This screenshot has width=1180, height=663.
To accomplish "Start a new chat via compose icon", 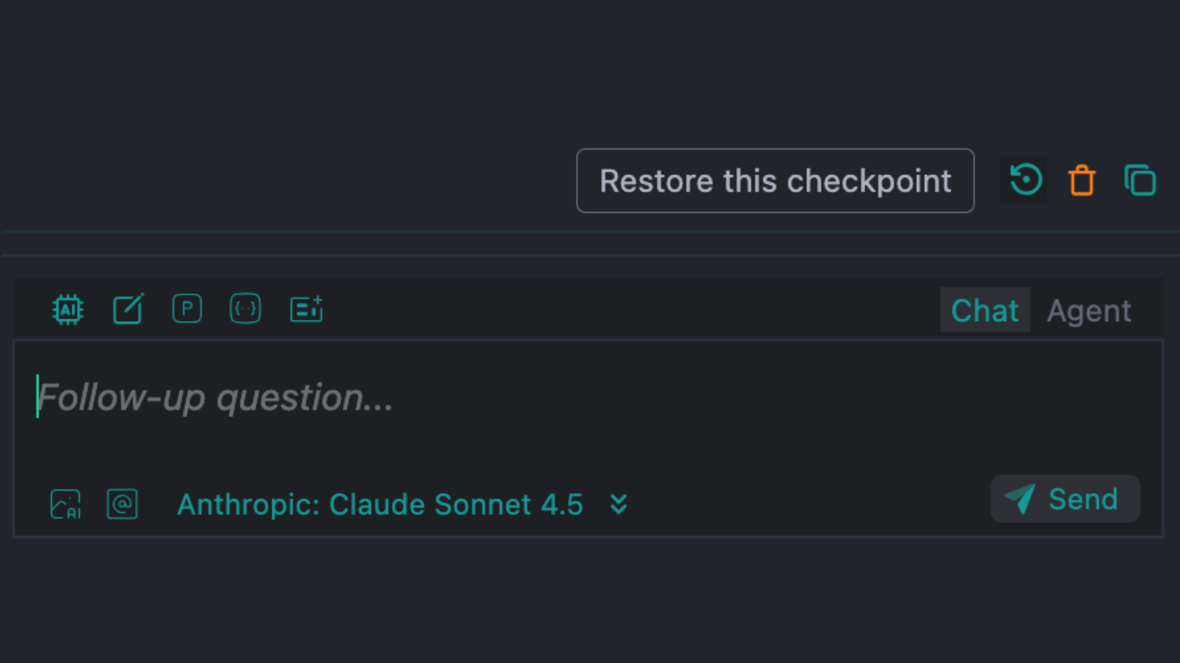I will [128, 309].
